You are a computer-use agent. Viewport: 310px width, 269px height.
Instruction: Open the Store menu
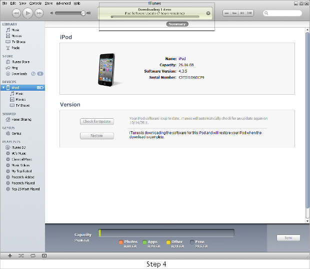48,4
